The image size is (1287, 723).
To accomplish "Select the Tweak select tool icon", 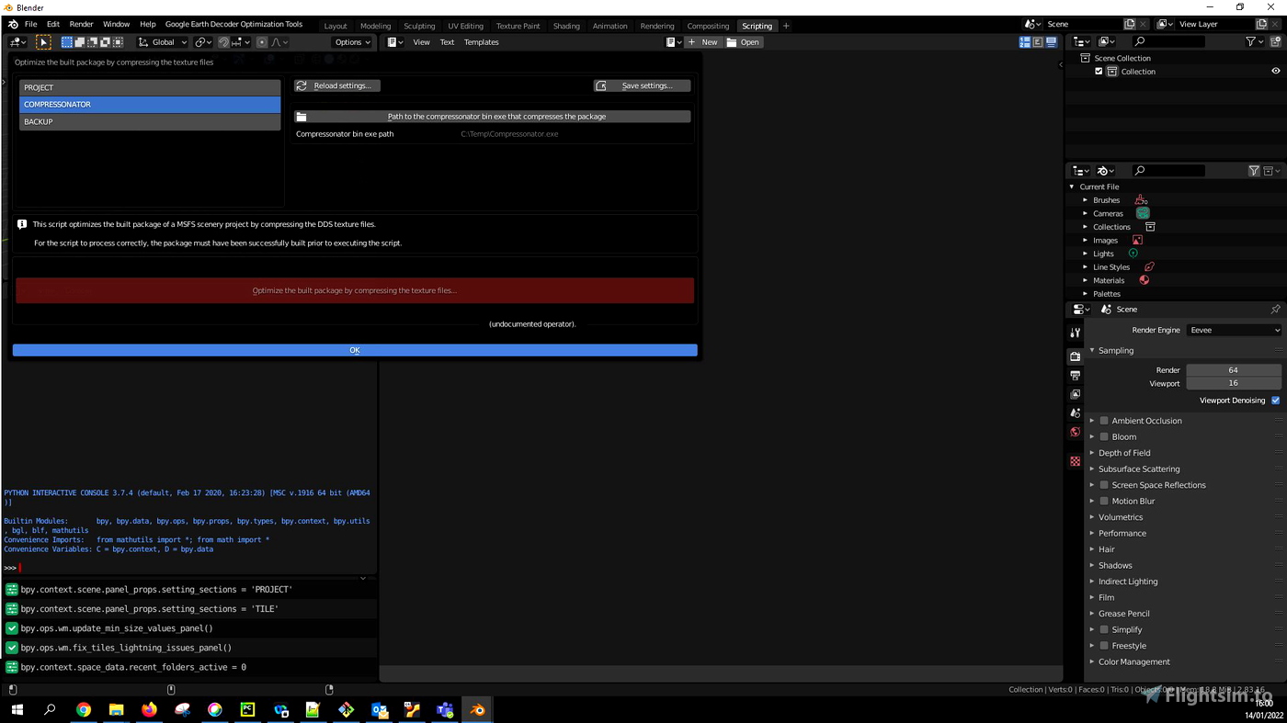I will click(43, 42).
